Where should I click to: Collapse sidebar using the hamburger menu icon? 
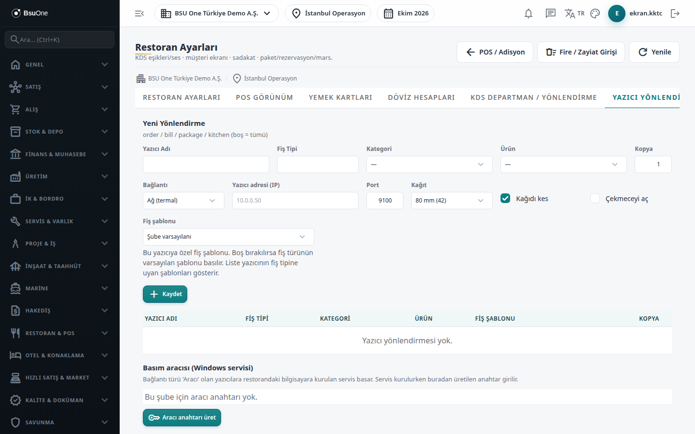(x=139, y=14)
